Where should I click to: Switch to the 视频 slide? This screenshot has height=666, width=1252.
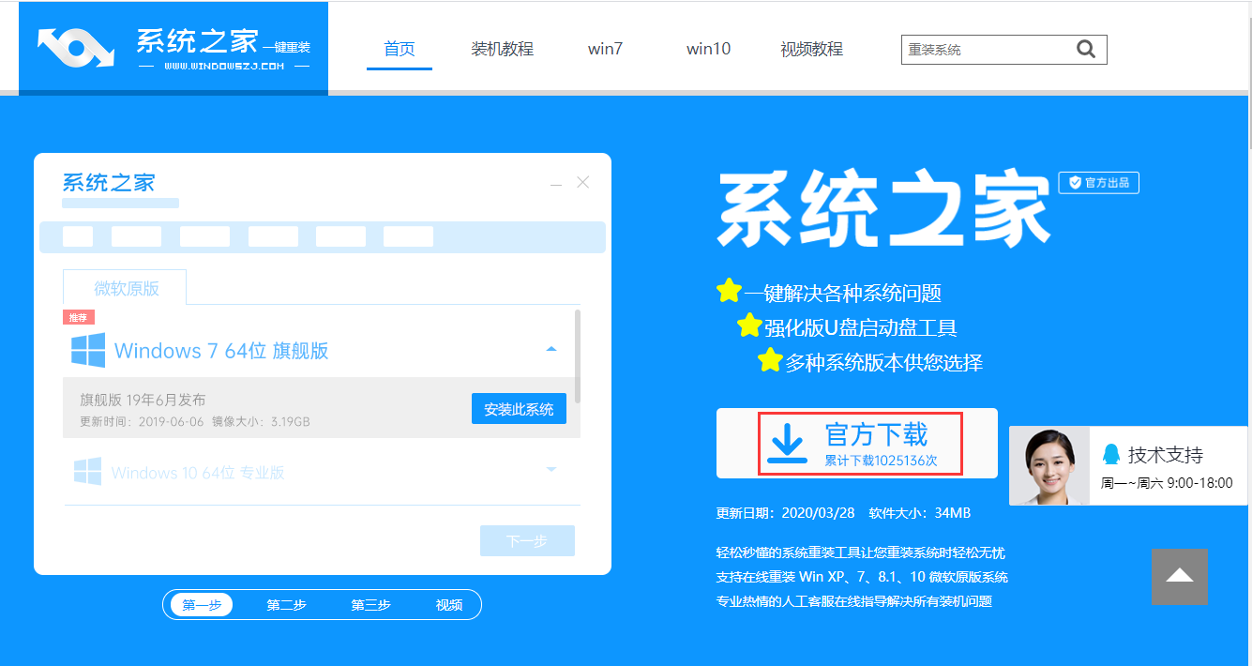point(449,605)
